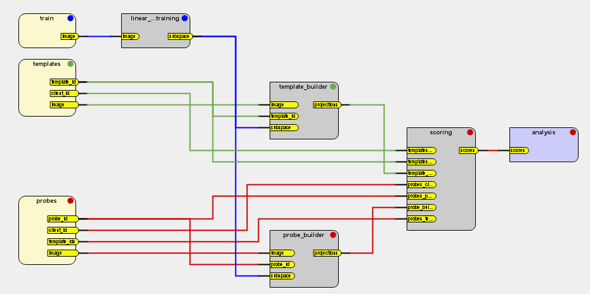Click the red dot on probes block
The image size is (590, 294).
pyautogui.click(x=70, y=201)
